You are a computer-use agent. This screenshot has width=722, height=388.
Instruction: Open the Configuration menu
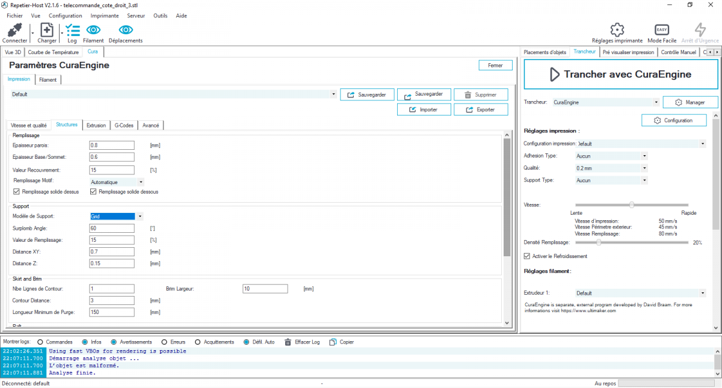[x=66, y=16]
